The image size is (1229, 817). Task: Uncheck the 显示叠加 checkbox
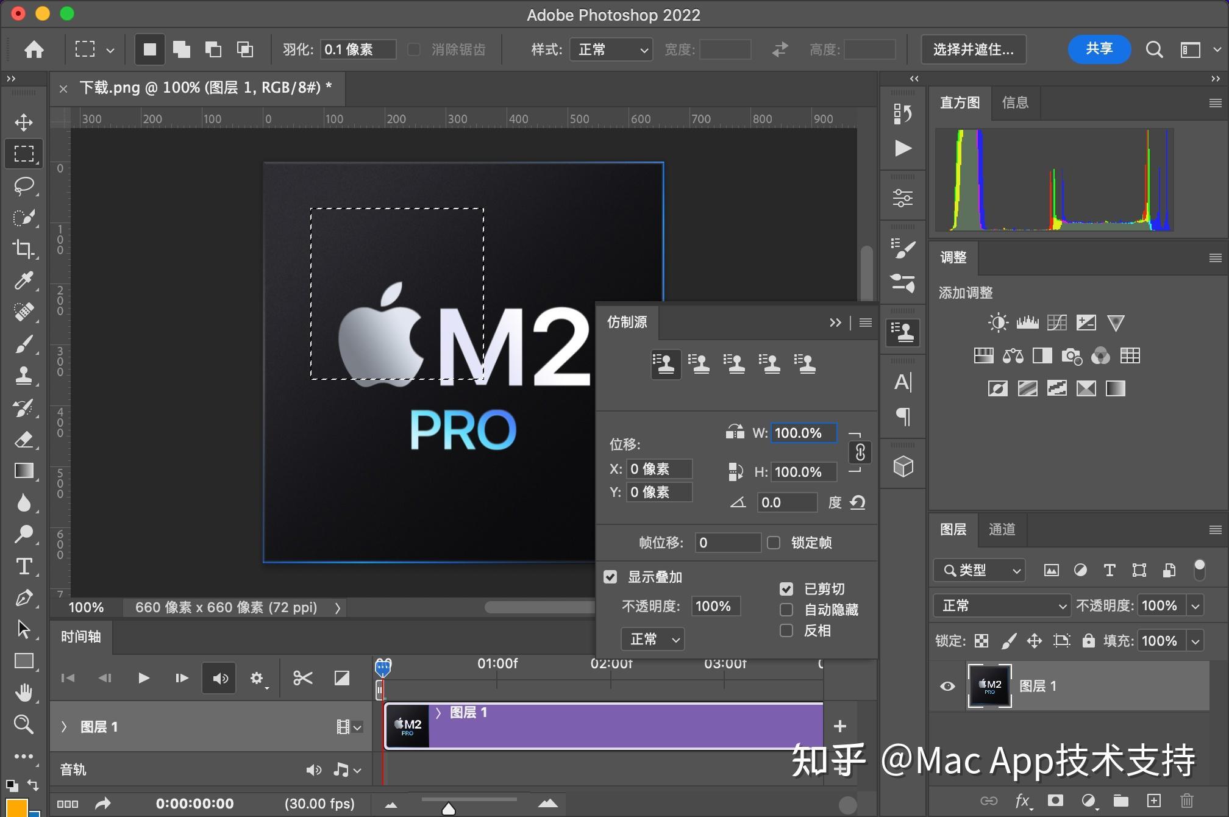(610, 577)
